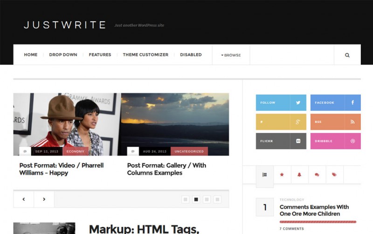
Task: Open the Theme Customizer menu item
Action: click(x=145, y=55)
